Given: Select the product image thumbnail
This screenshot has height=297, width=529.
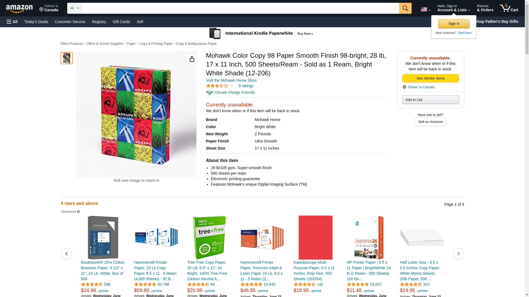Looking at the screenshot, I should point(67,58).
